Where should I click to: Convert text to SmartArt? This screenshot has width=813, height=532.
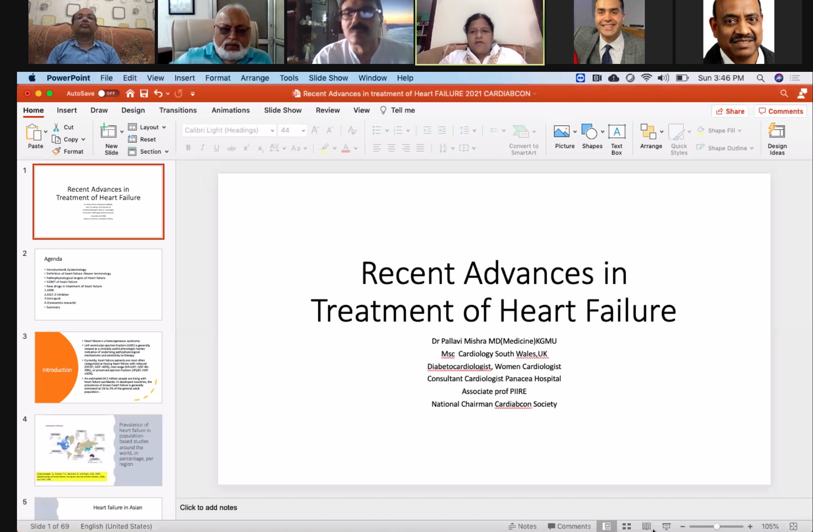[x=523, y=140]
